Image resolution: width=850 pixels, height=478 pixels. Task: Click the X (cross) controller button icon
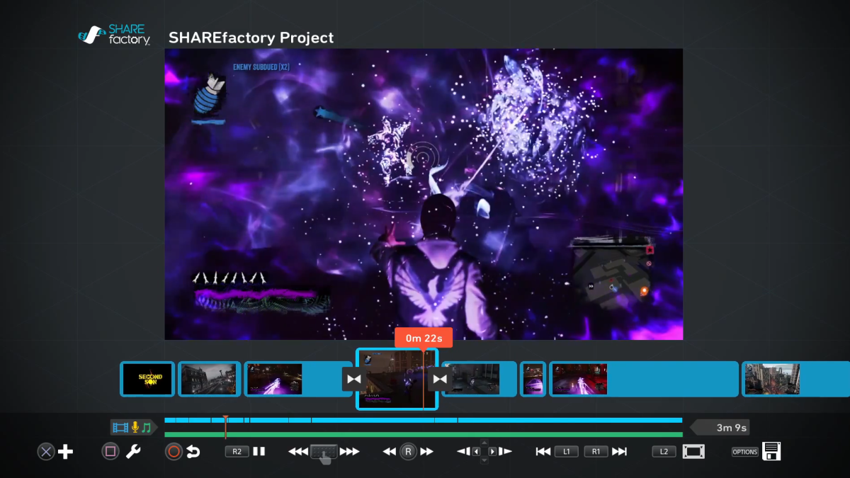point(46,452)
